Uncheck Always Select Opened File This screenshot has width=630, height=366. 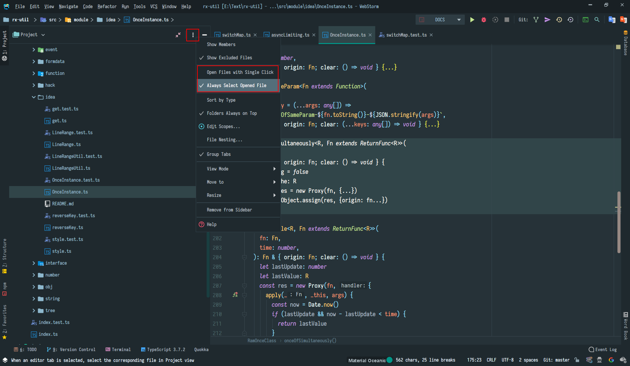coord(238,85)
